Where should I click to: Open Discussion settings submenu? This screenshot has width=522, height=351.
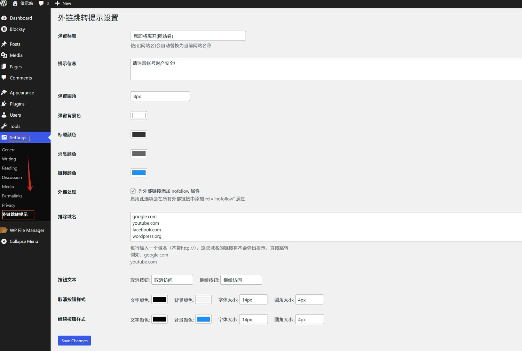click(12, 177)
